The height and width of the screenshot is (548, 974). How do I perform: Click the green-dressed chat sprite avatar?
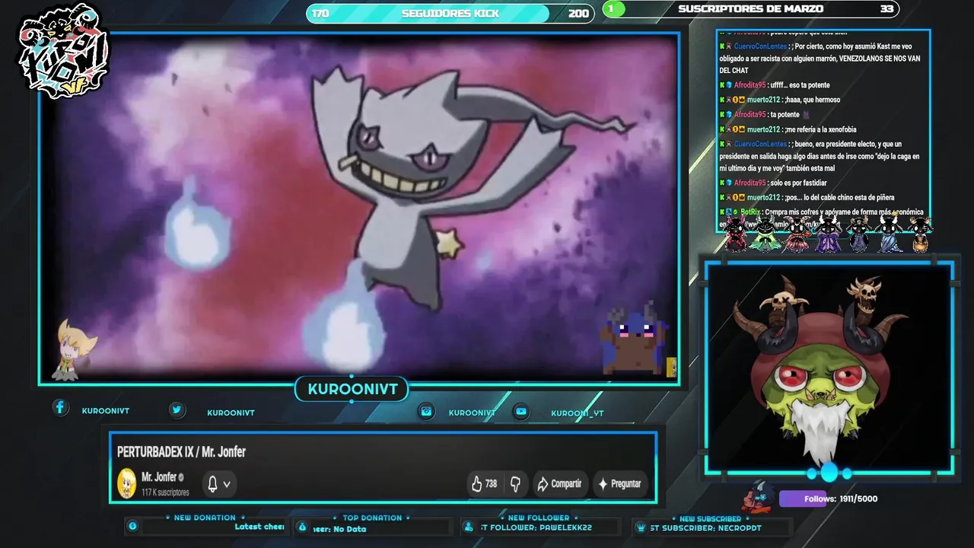pos(766,234)
